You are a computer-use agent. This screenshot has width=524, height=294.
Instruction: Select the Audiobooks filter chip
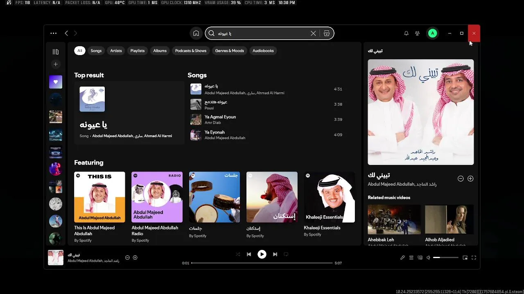point(263,51)
